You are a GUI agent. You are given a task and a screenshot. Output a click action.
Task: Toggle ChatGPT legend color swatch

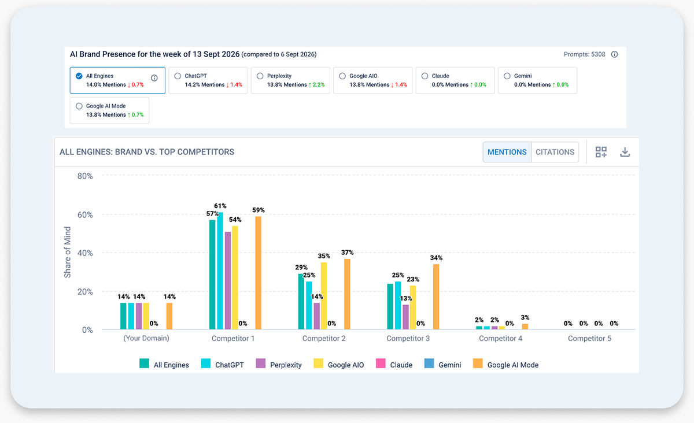tap(205, 363)
